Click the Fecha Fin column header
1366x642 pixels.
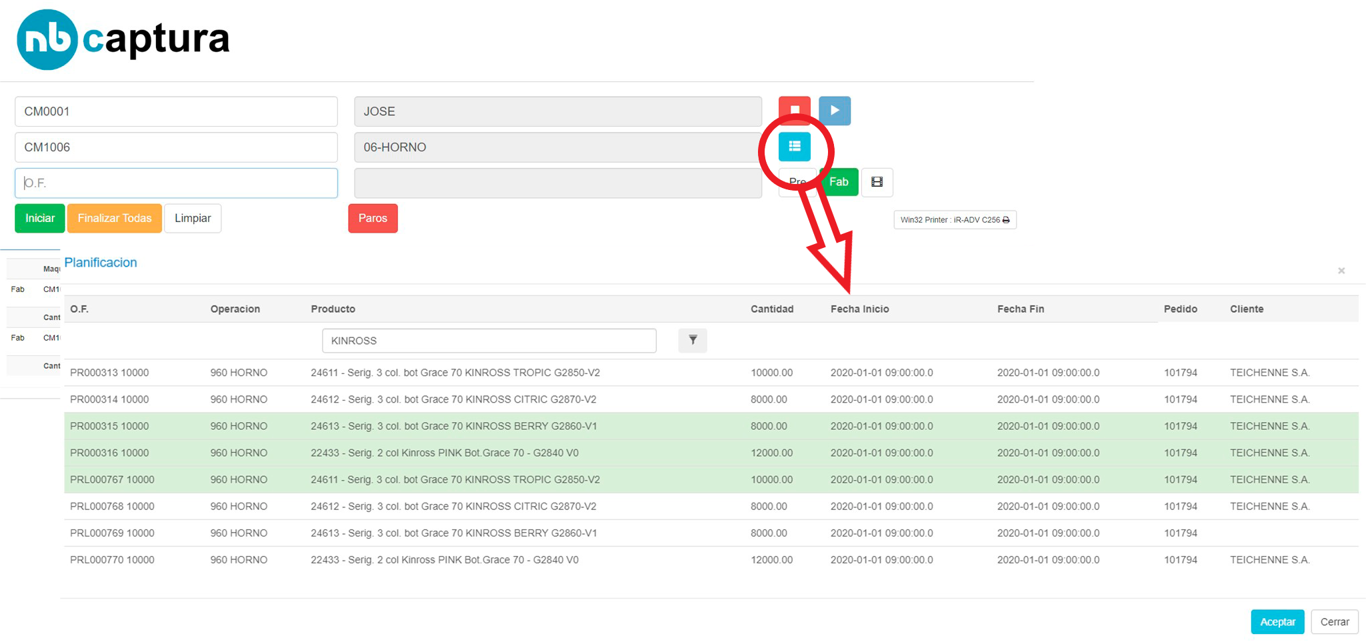coord(1021,309)
